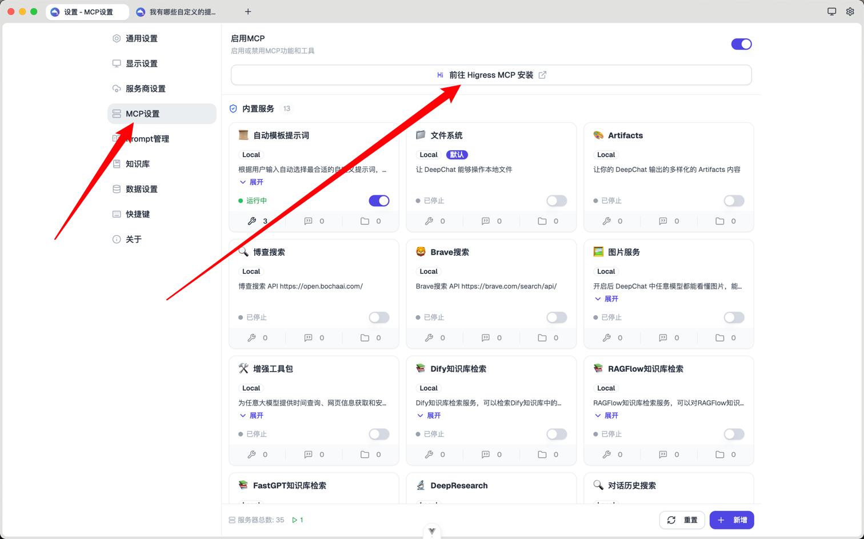Click the external link icon beside Higress
Image resolution: width=864 pixels, height=539 pixels.
(x=542, y=75)
